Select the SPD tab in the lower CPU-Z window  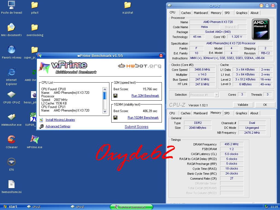coord(227,113)
